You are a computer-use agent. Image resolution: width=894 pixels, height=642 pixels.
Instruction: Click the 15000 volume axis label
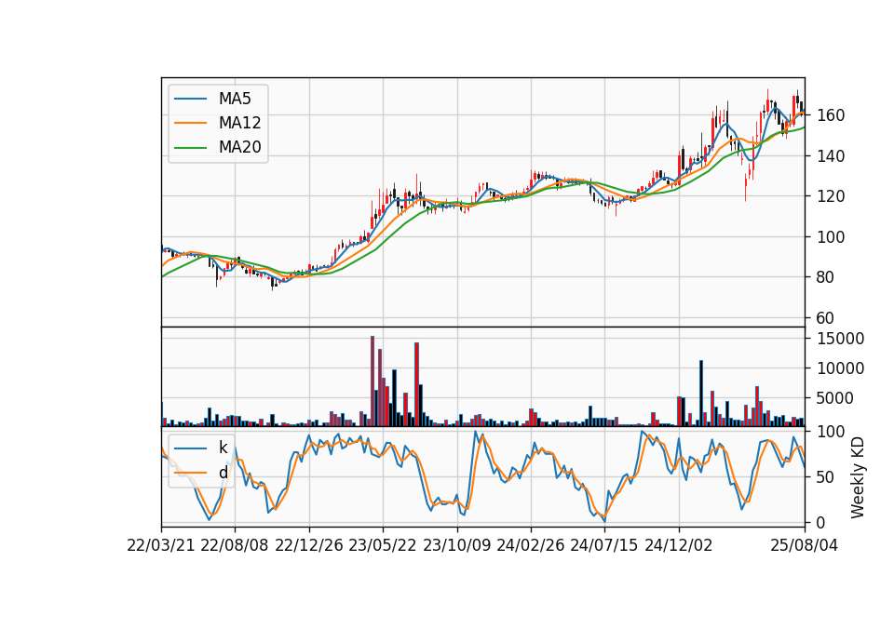840,339
